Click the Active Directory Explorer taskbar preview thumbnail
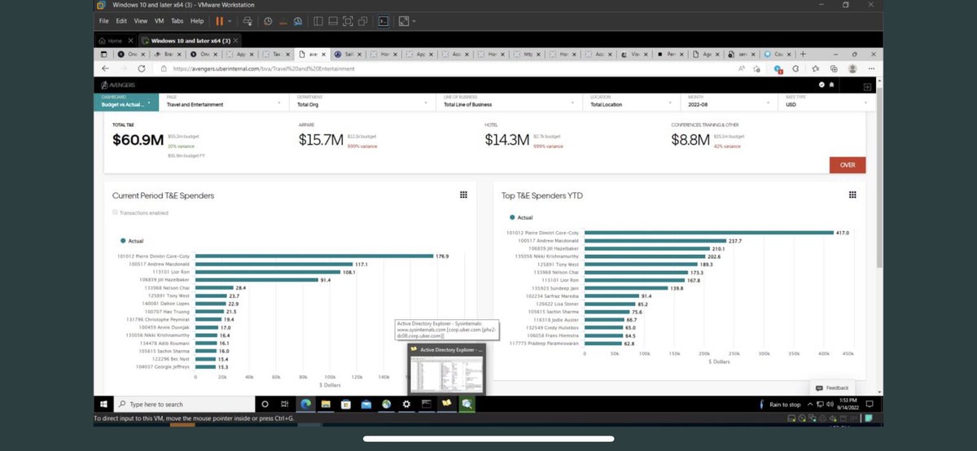The width and height of the screenshot is (977, 451). click(x=446, y=370)
